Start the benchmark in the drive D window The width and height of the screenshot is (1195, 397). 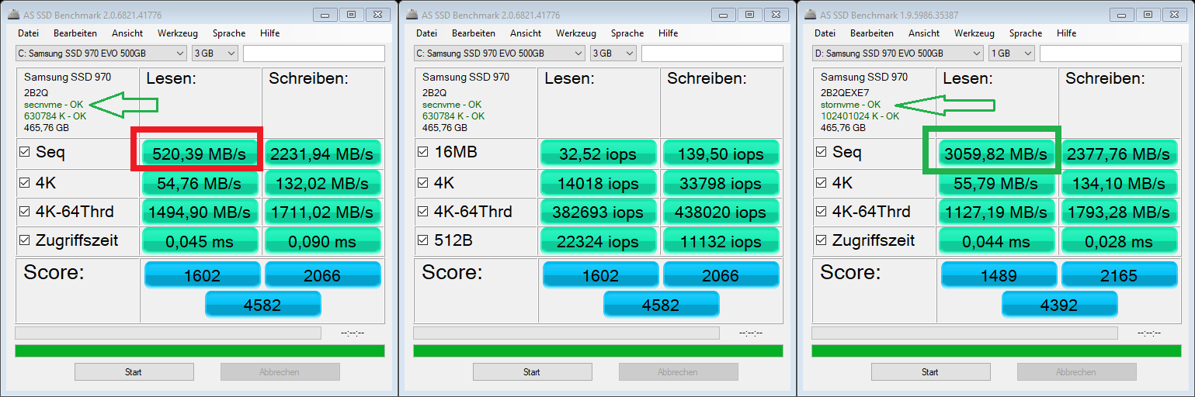[x=930, y=372]
